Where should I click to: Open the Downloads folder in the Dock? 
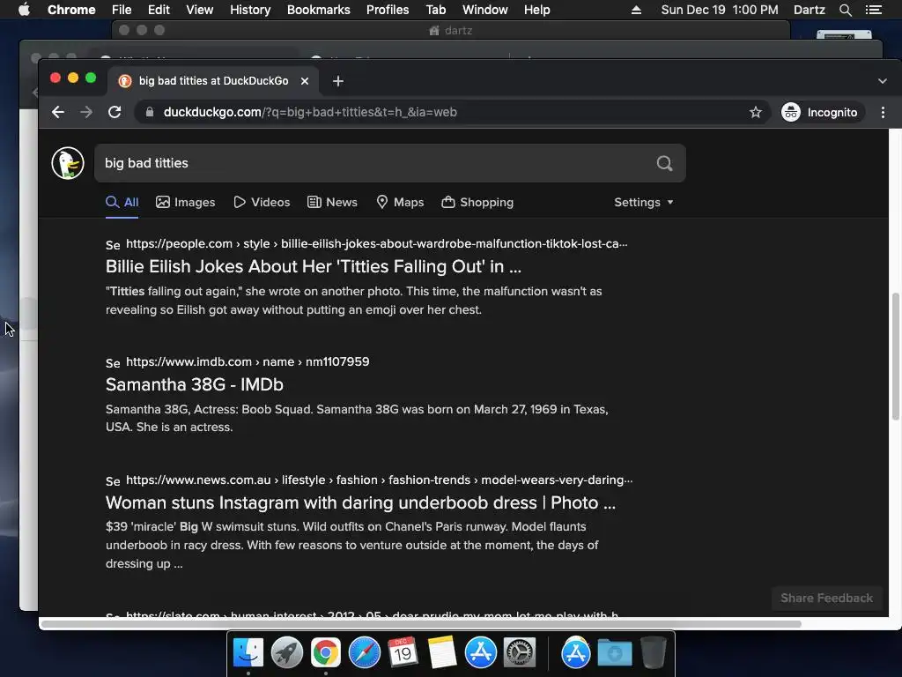point(614,653)
